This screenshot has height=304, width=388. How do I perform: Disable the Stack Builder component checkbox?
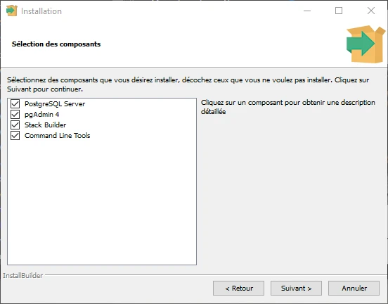pyautogui.click(x=15, y=125)
